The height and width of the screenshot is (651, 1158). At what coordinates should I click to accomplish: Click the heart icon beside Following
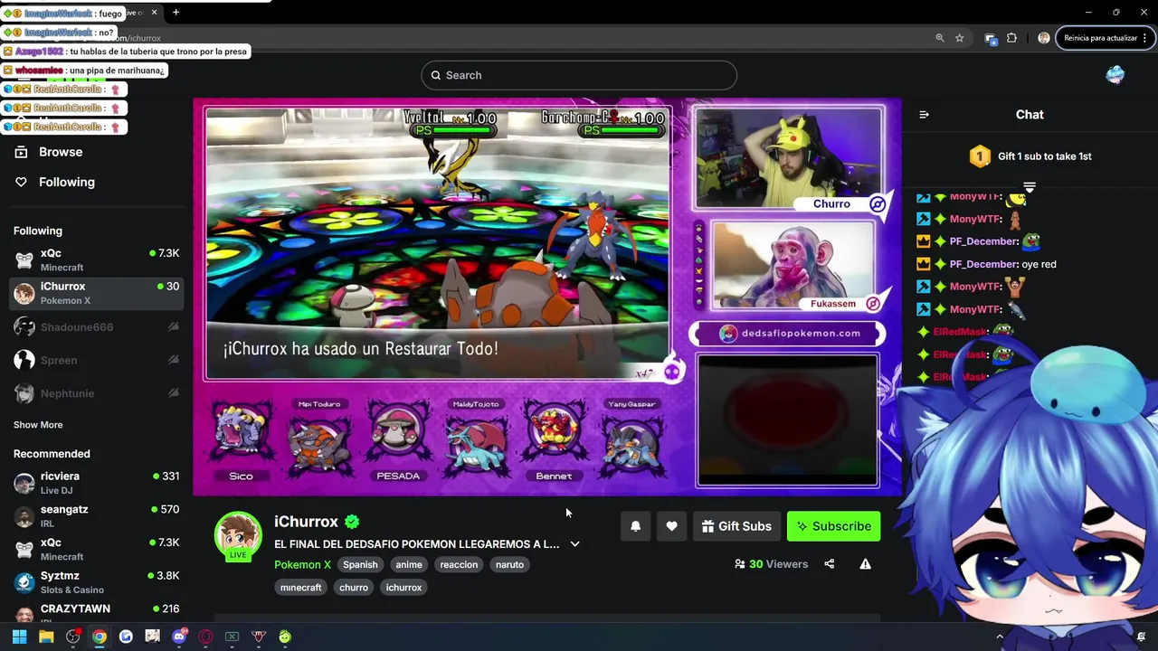tap(21, 182)
